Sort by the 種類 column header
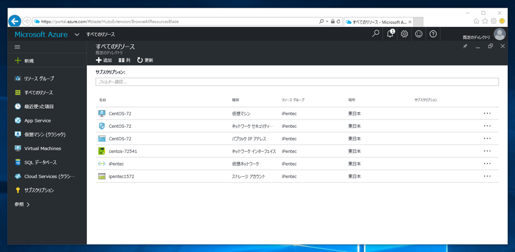 (235, 100)
